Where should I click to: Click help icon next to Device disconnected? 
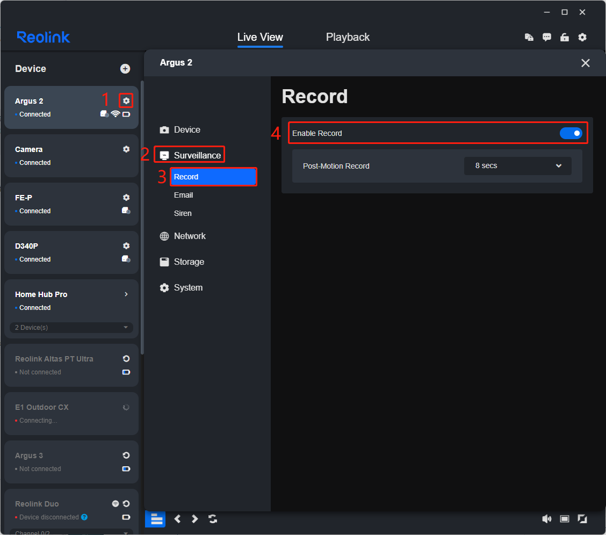coord(84,517)
